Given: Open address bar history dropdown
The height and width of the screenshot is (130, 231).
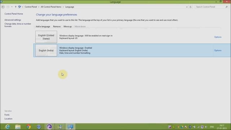Looking at the screenshot, I should tap(187, 7).
